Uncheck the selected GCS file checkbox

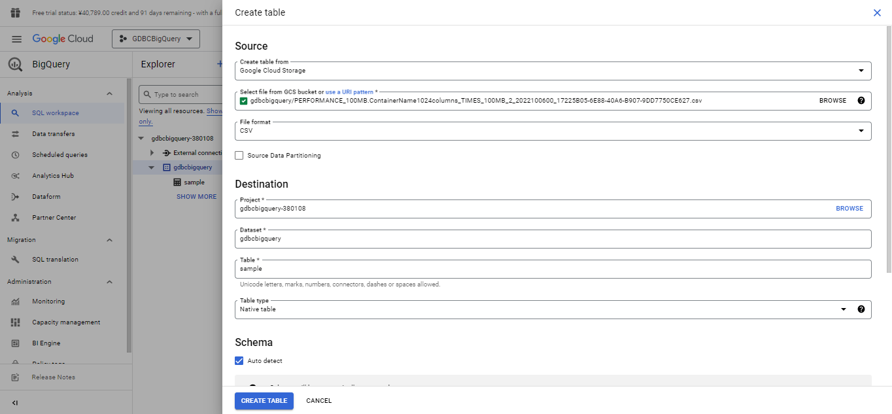244,101
